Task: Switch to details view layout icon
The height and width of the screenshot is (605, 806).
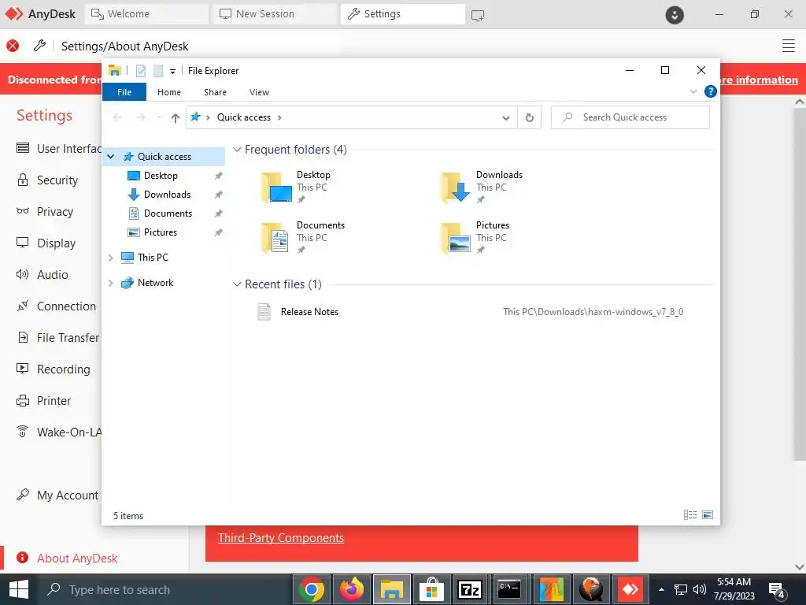Action: coord(690,515)
